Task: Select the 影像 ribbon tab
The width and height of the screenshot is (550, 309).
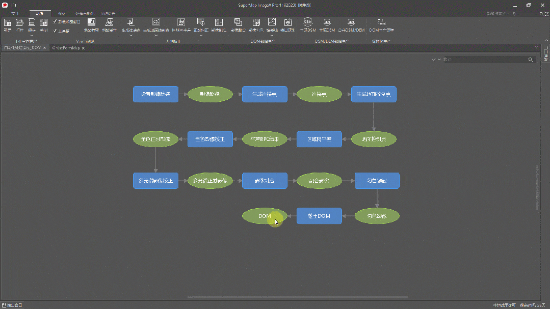Action: [40, 14]
